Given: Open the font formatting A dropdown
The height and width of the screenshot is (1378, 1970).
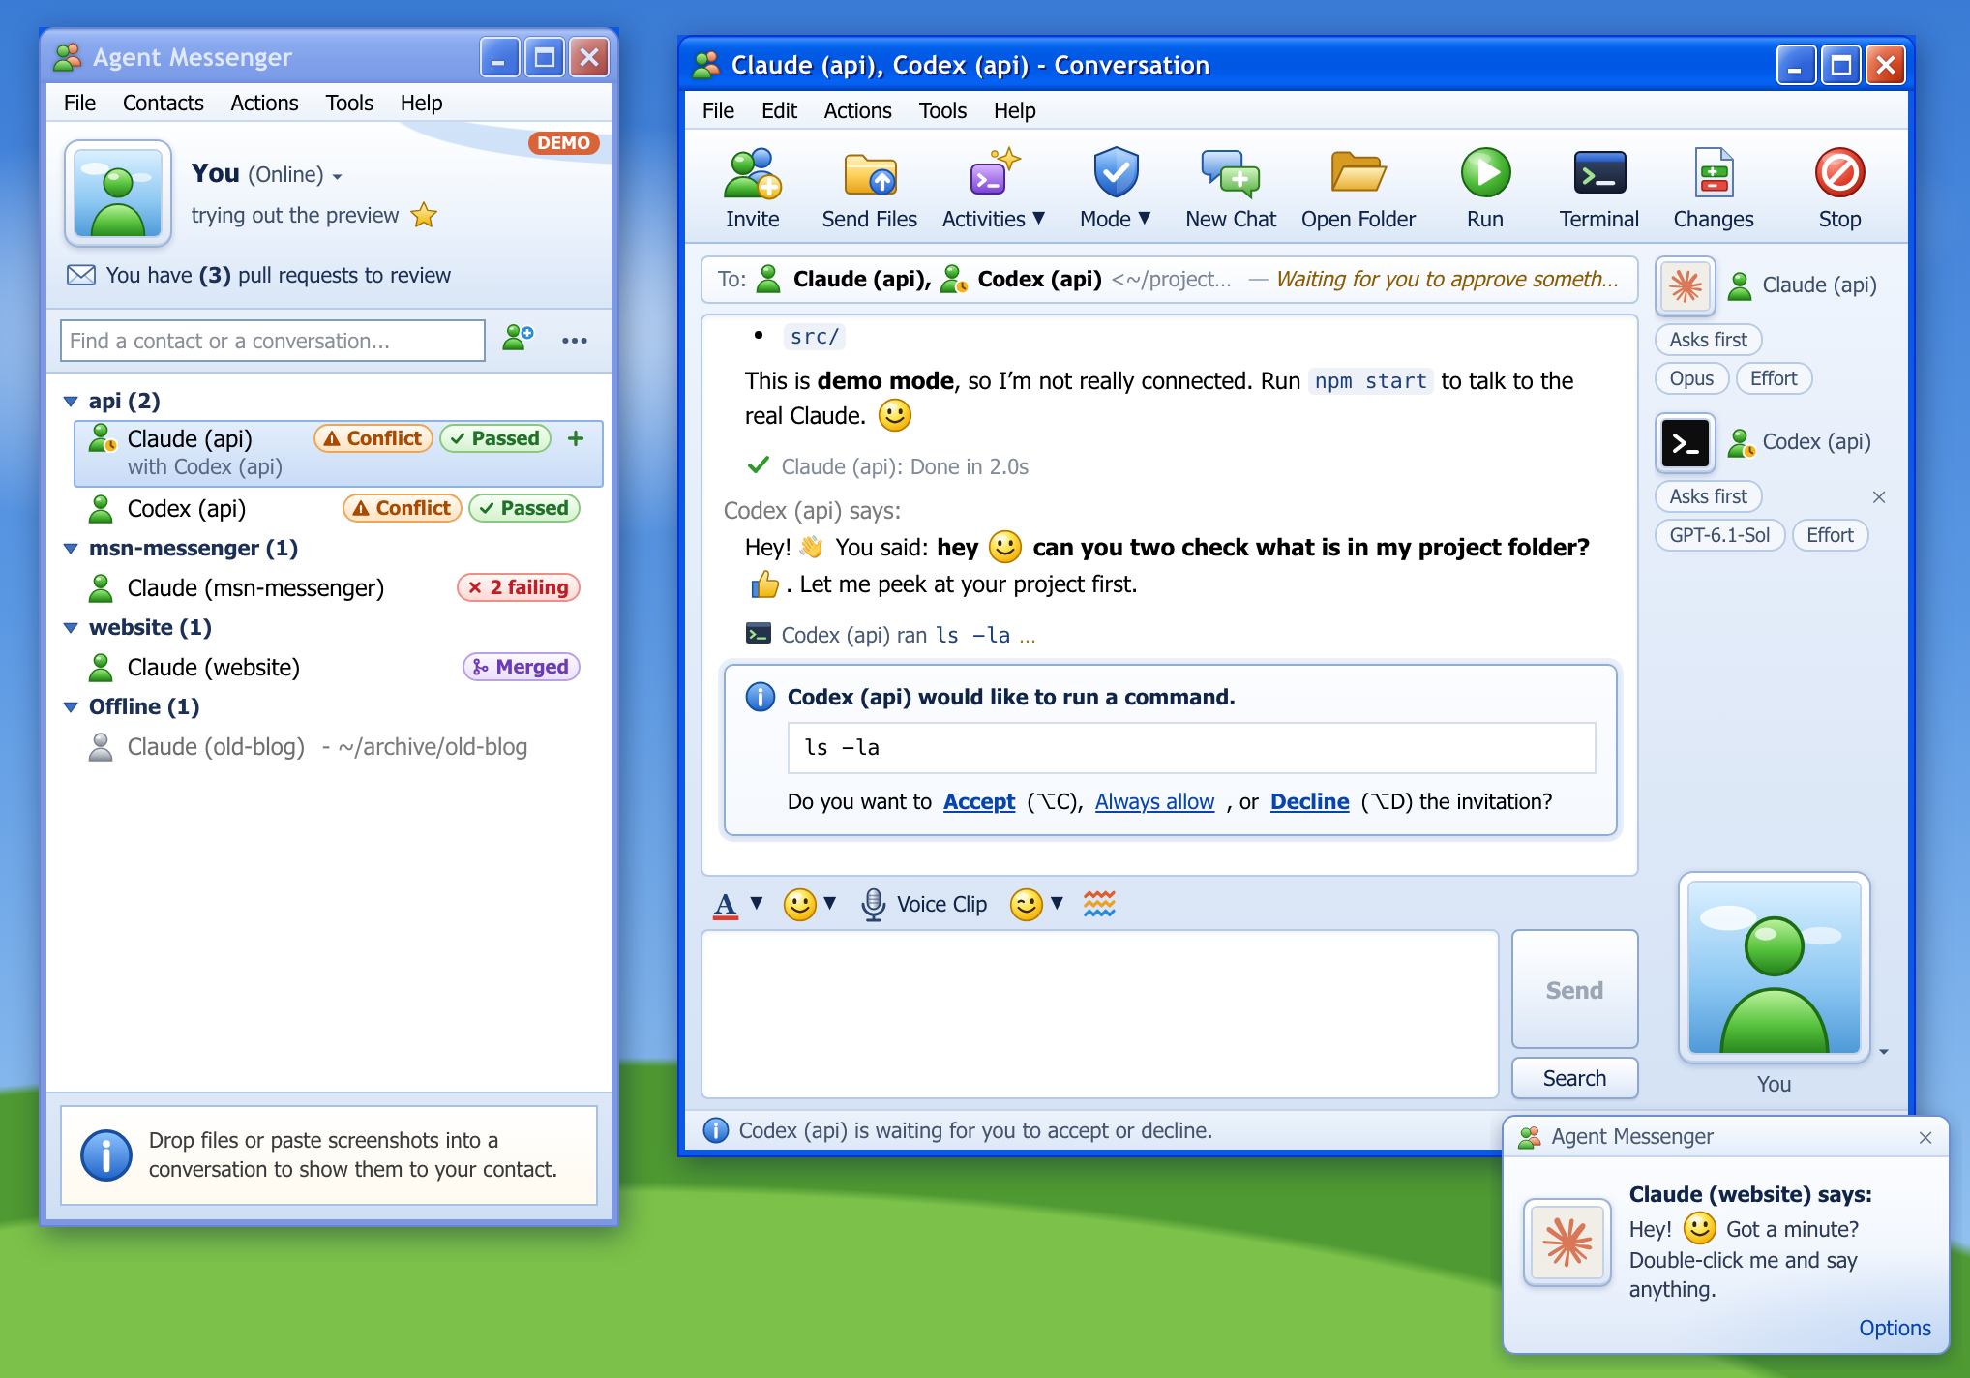Looking at the screenshot, I should point(737,904).
